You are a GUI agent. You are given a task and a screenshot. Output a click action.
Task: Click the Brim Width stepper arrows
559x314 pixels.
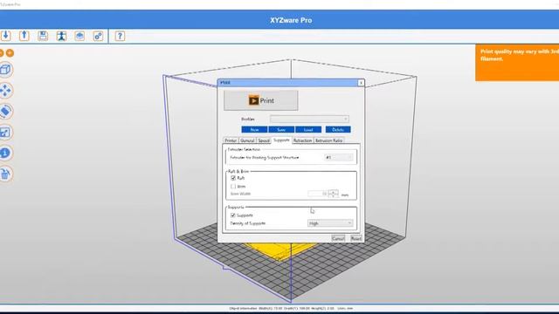click(333, 194)
